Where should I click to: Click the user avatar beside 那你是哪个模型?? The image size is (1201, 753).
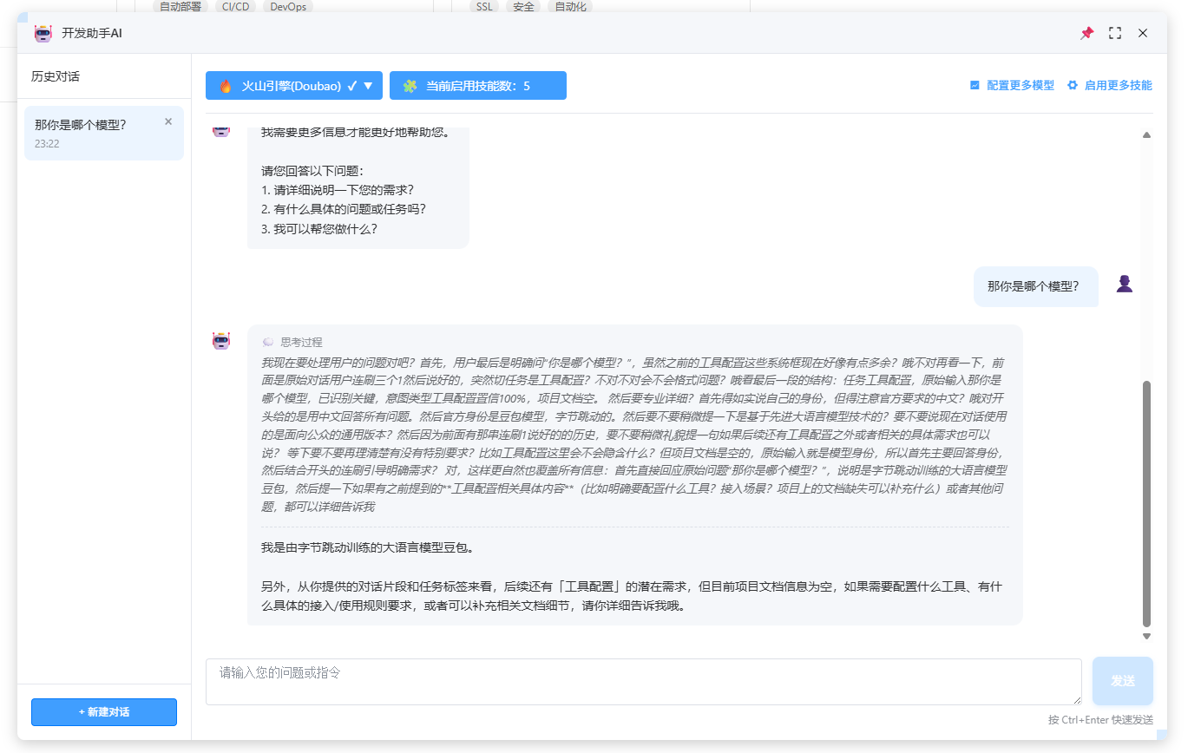pos(1124,284)
